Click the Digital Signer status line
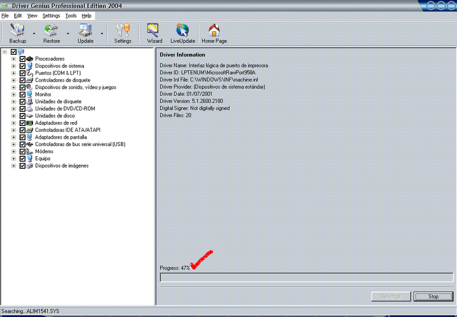Image resolution: width=457 pixels, height=317 pixels. tap(195, 108)
